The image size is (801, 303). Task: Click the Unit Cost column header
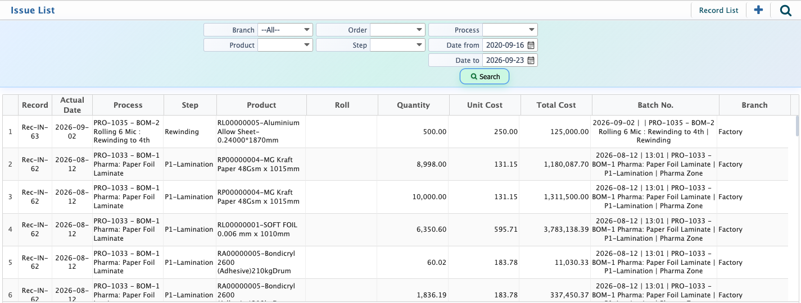click(485, 105)
